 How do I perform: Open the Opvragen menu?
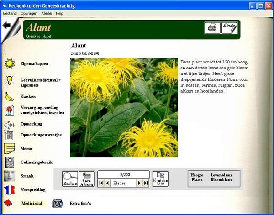pyautogui.click(x=29, y=13)
